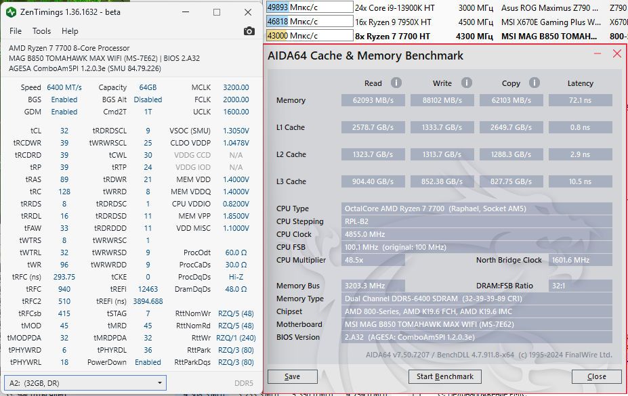Click the PowerDown Enabled value

(148, 362)
